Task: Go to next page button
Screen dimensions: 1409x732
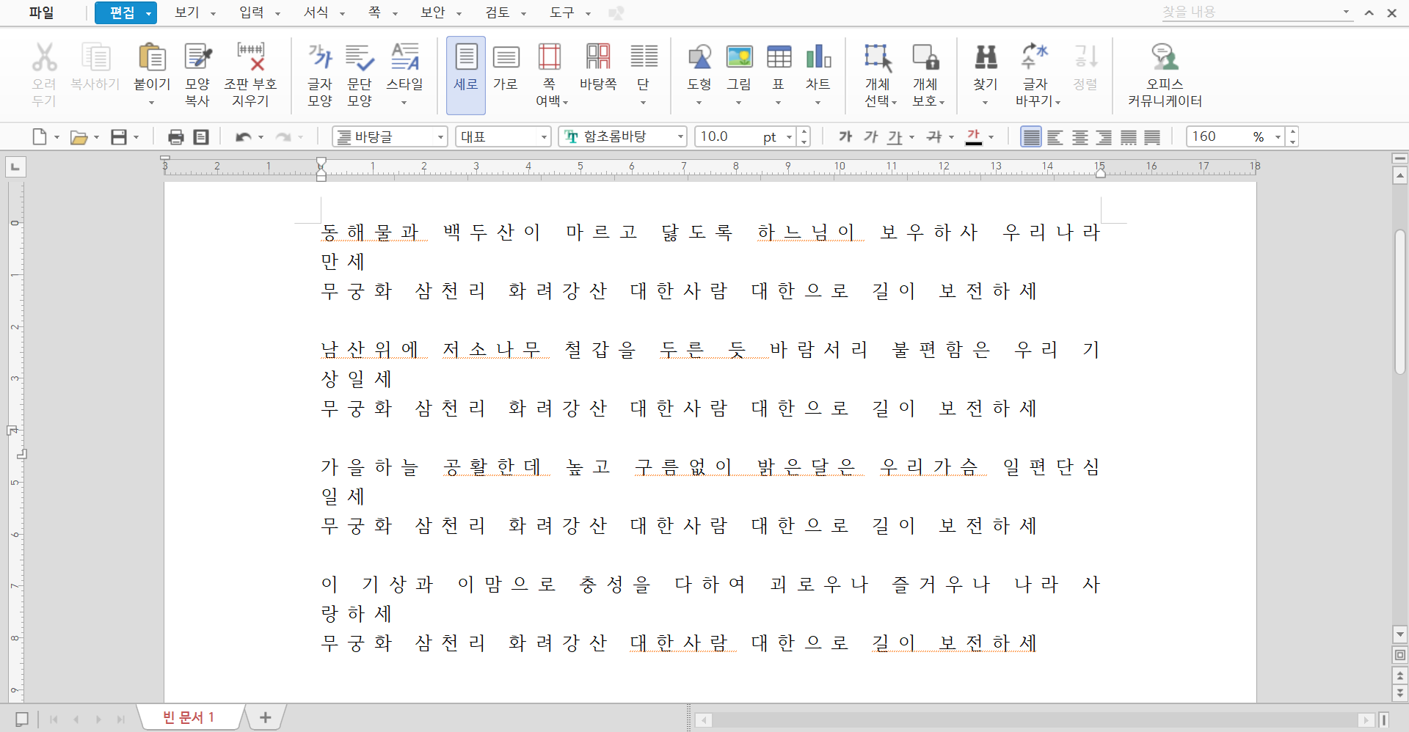Action: [1399, 692]
